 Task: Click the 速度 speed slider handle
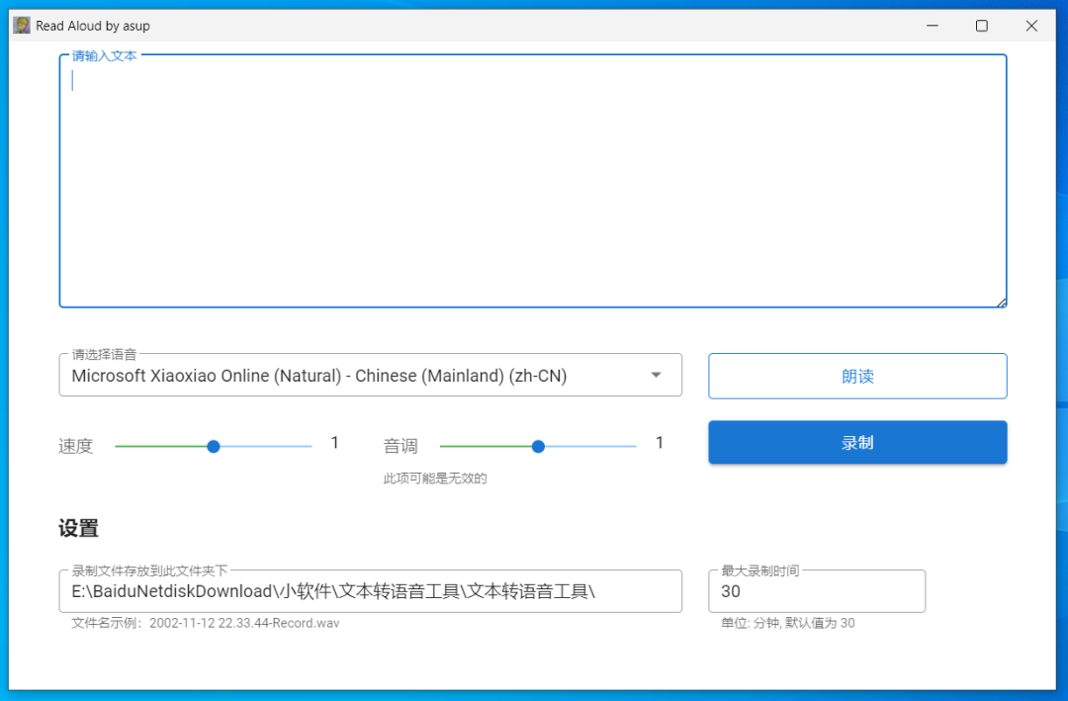(214, 447)
